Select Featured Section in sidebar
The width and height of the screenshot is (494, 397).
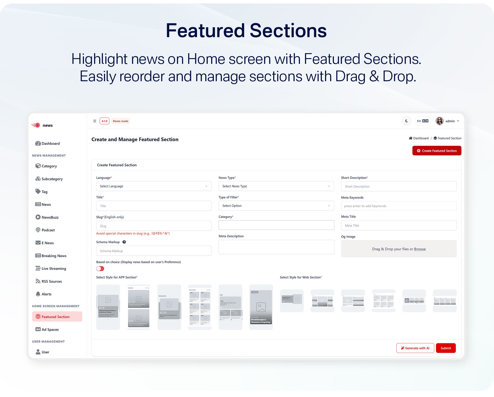point(57,317)
